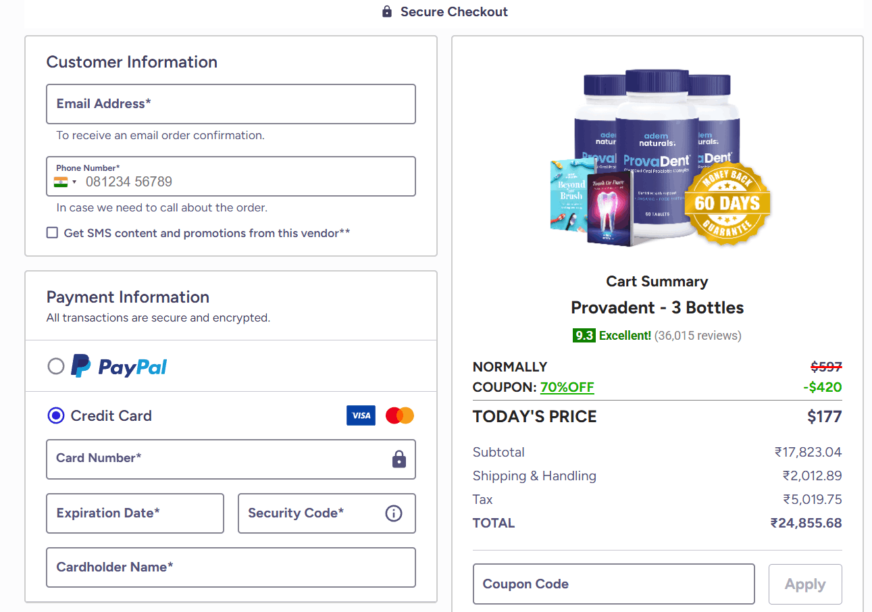Click into the Phone Number field
The image size is (872, 612).
[x=243, y=182]
